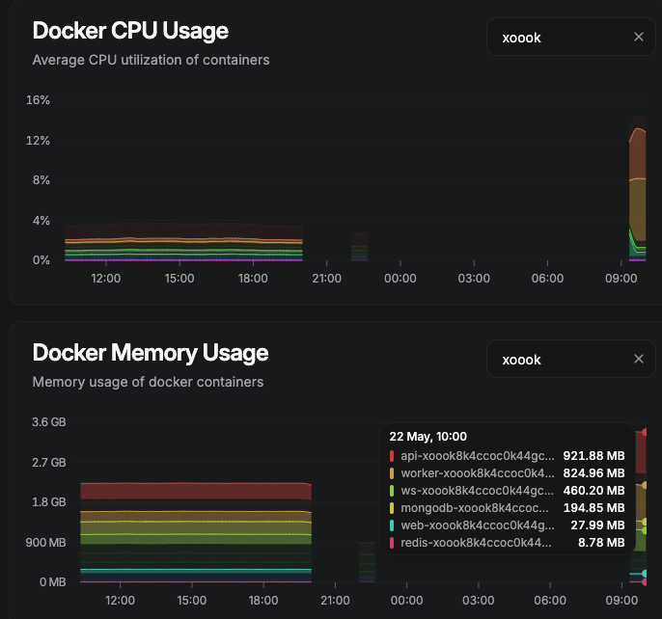The image size is (662, 619).
Task: Click the green ws container swatch in tooltip
Action: 392,490
